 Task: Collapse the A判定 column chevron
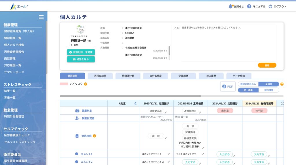(135, 103)
